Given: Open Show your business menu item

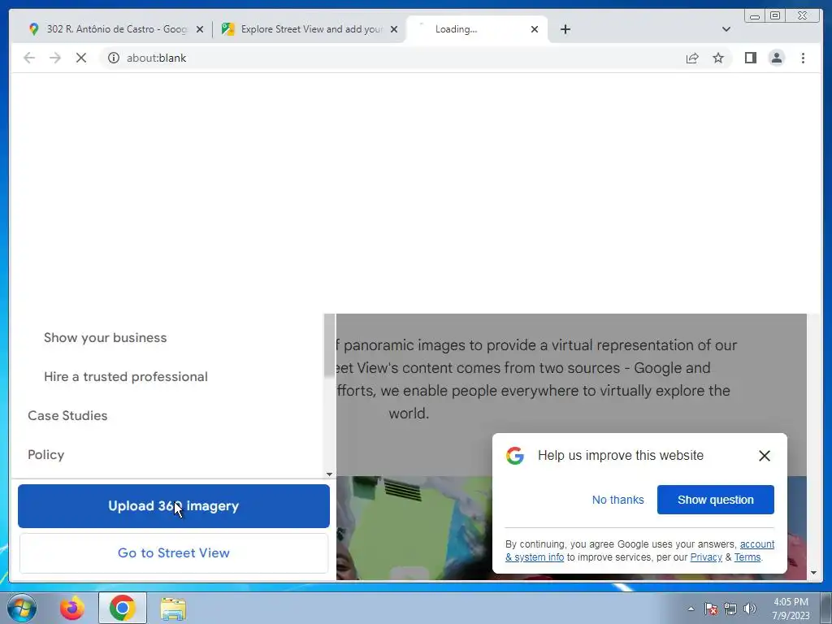Looking at the screenshot, I should tap(105, 337).
